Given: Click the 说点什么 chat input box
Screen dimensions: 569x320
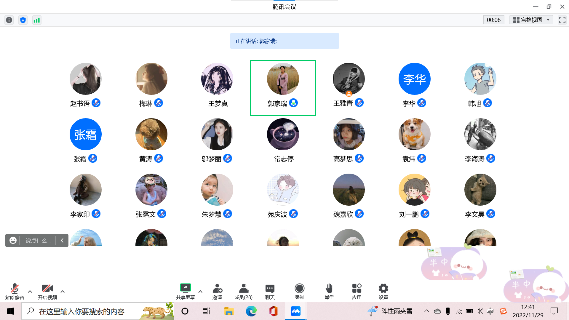Looking at the screenshot, I should [x=38, y=240].
